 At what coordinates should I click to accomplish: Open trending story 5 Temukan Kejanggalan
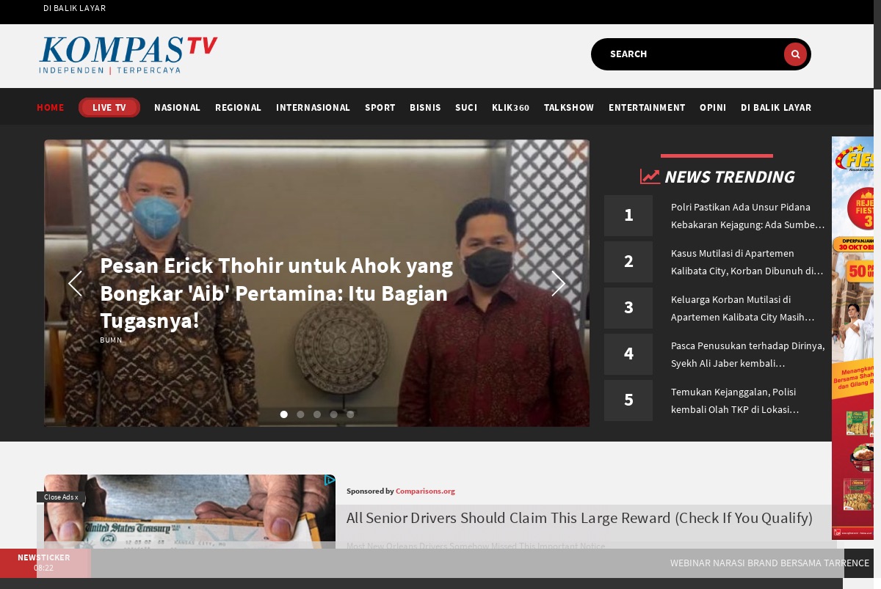[735, 400]
